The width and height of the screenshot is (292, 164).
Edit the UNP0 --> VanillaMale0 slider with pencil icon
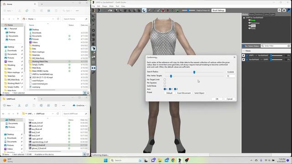[244, 56]
